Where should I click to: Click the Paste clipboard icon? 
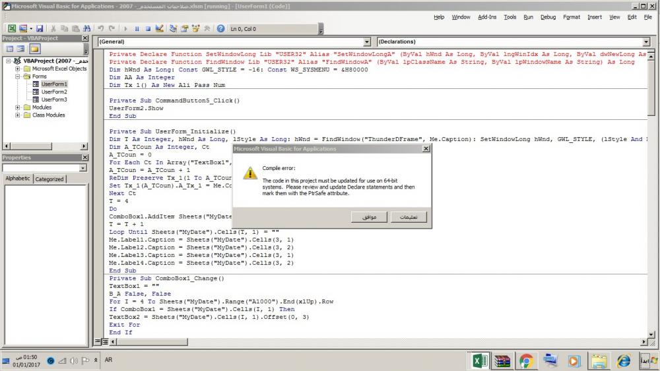coord(76,28)
